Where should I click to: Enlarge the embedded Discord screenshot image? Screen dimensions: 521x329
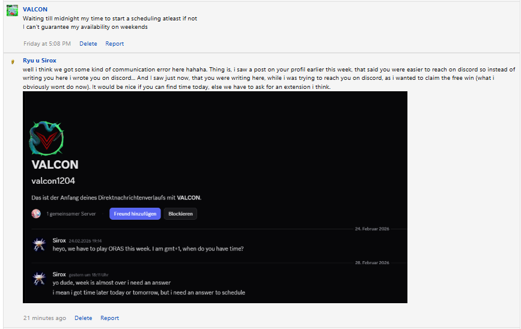tap(215, 197)
